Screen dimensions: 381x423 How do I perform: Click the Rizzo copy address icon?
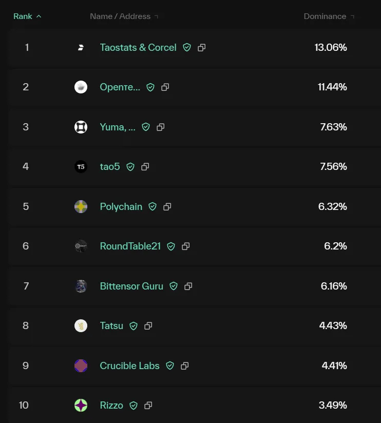coord(148,406)
